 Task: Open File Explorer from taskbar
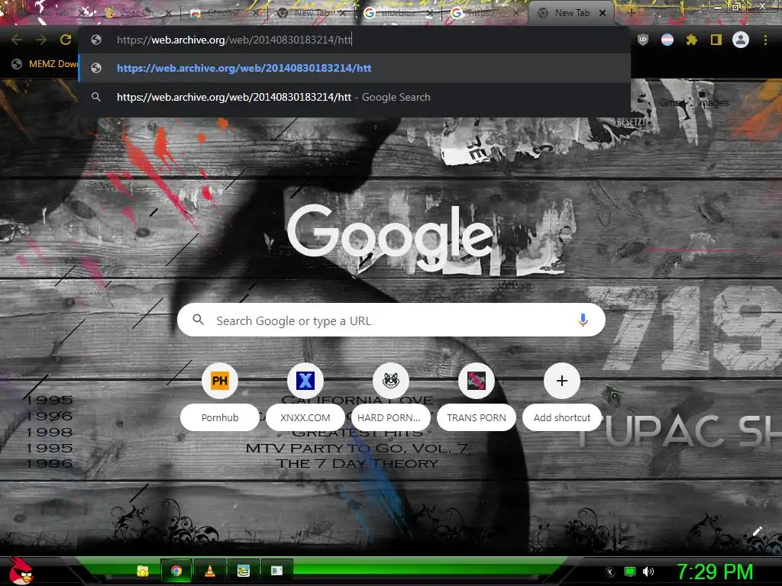(143, 571)
